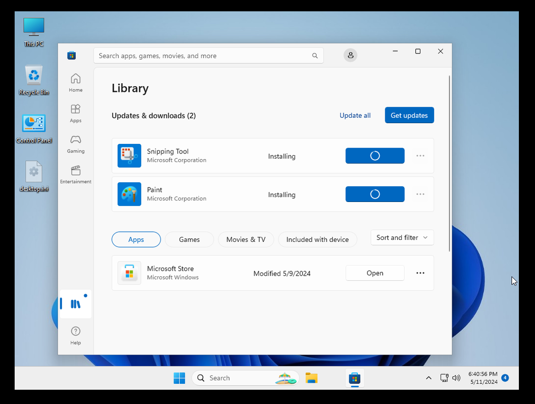Click the Microsoft Store app name

[x=170, y=269]
